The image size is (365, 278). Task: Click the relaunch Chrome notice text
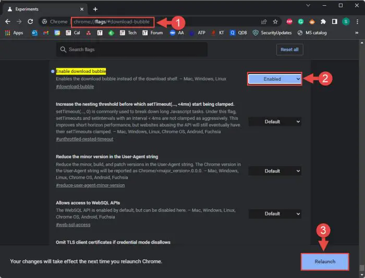[86, 261]
